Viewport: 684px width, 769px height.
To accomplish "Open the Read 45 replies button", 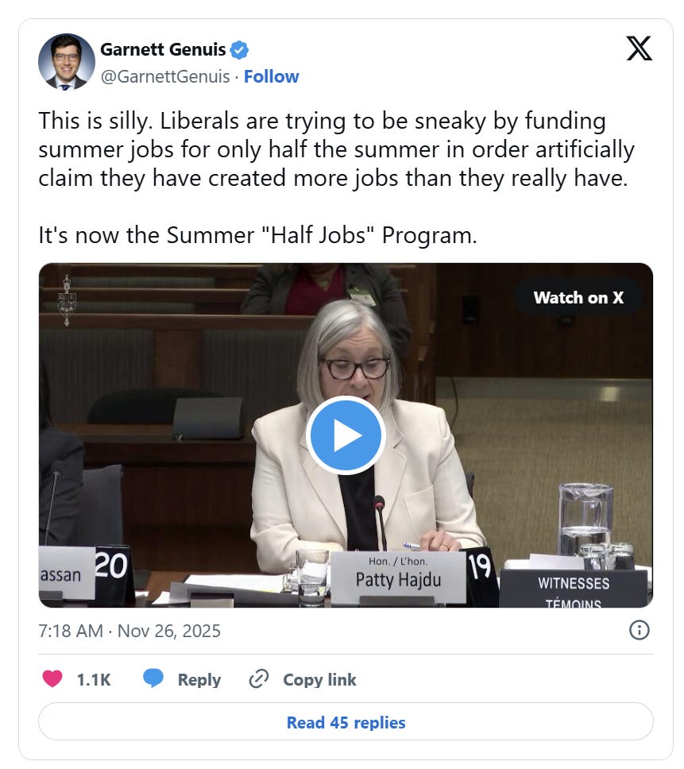I will click(x=346, y=722).
